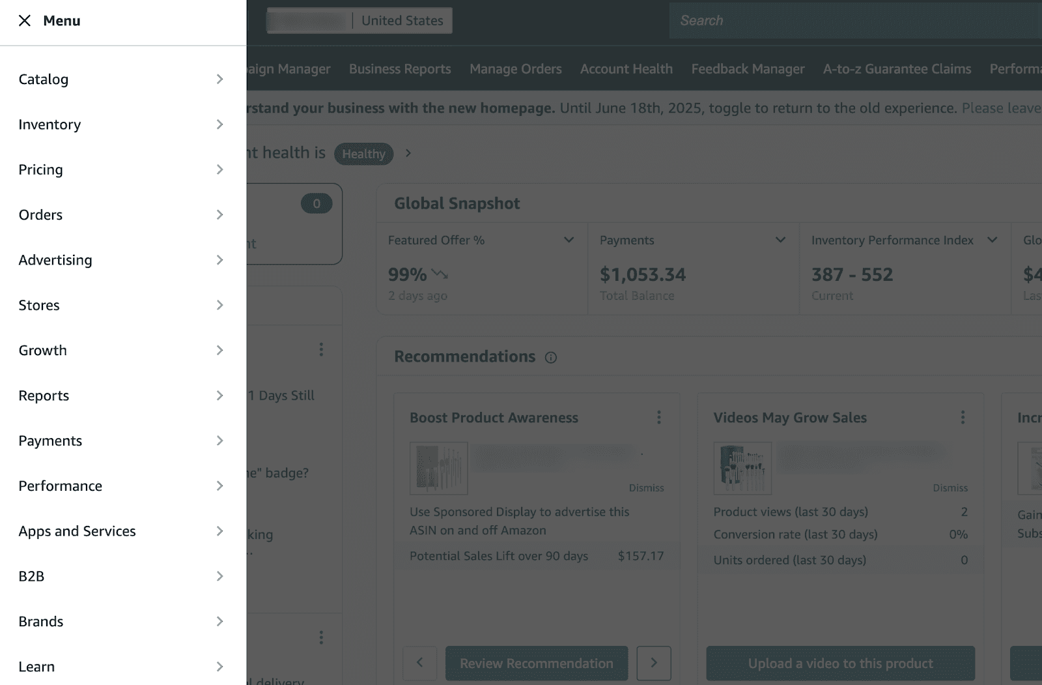The height and width of the screenshot is (685, 1042).
Task: Open the Orders menu item
Action: 123,215
